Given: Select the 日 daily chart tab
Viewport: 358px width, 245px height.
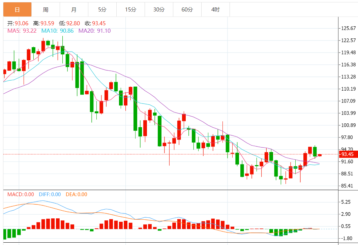Looking at the screenshot, I should tap(17, 9).
